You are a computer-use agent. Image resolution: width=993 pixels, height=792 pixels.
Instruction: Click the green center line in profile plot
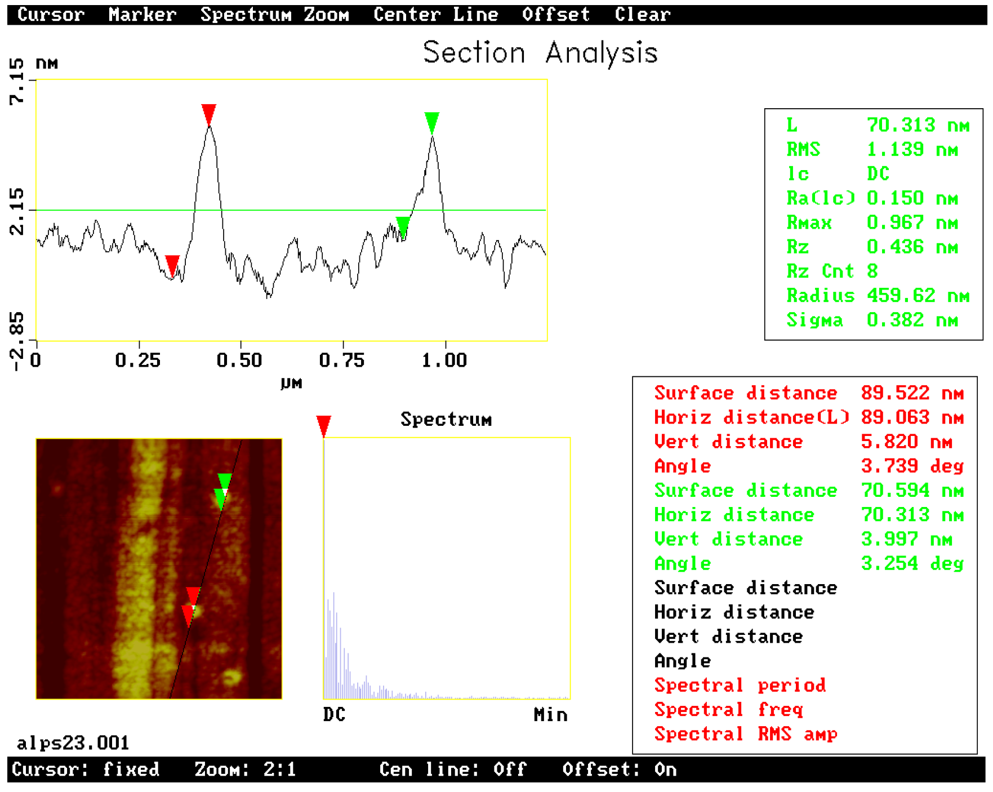click(310, 210)
